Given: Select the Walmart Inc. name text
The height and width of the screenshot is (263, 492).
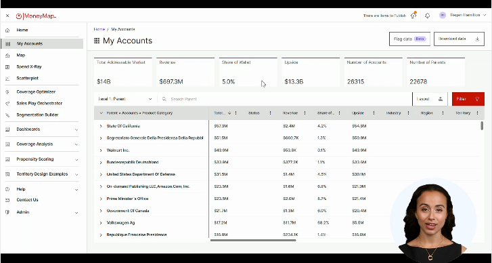Looking at the screenshot, I should point(118,150).
